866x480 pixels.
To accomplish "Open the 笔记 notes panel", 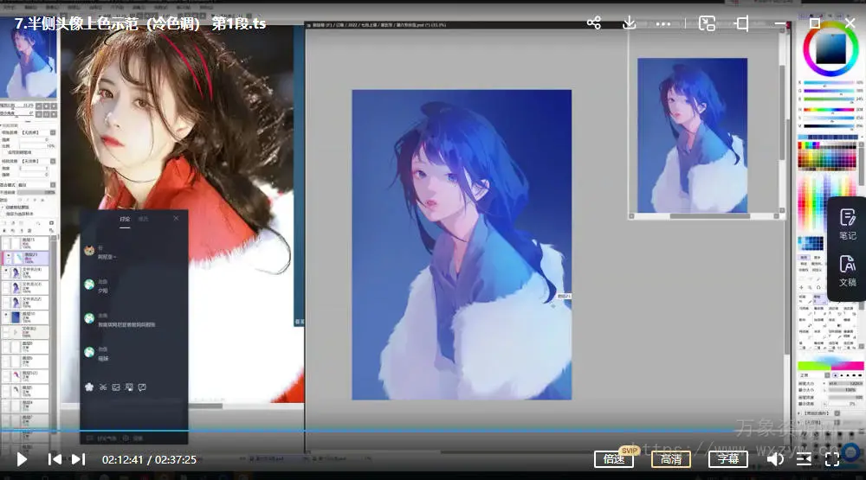I will coord(848,224).
